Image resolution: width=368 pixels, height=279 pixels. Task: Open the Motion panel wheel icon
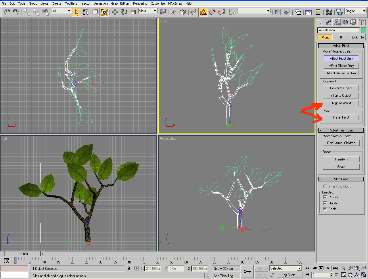pos(345,22)
